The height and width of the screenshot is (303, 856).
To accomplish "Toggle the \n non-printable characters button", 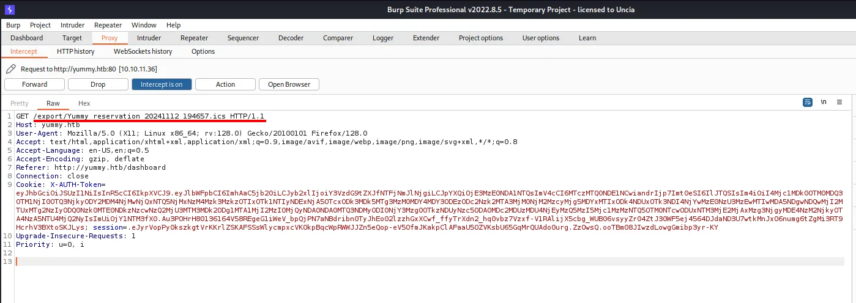I will [824, 102].
